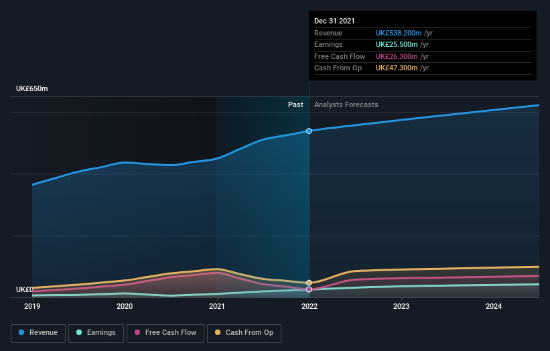Click the 2019 x-axis label
Image resolution: width=550 pixels, height=351 pixels.
coord(32,306)
